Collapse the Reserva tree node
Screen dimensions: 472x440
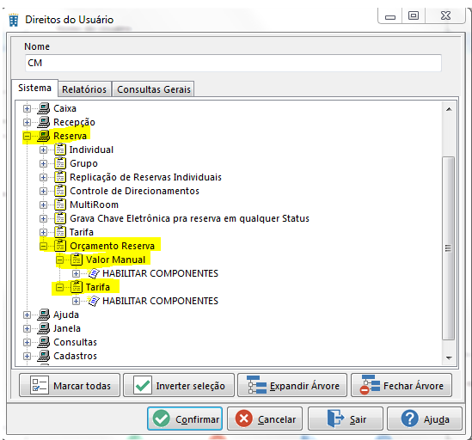(x=27, y=136)
